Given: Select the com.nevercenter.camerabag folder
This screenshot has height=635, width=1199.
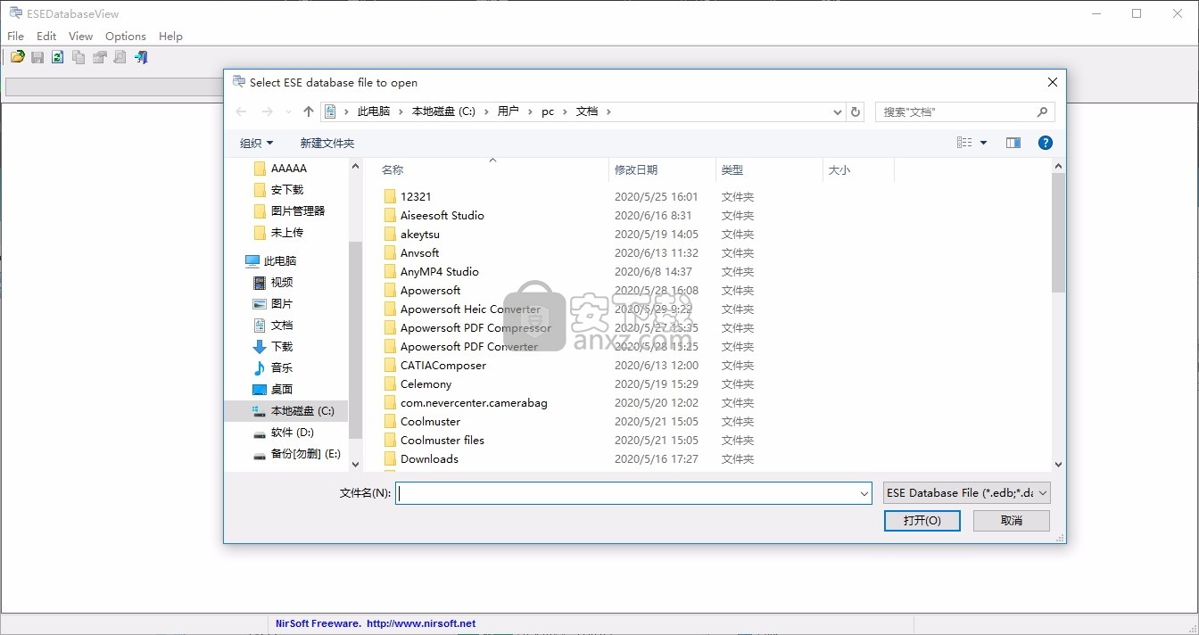Looking at the screenshot, I should pos(474,402).
